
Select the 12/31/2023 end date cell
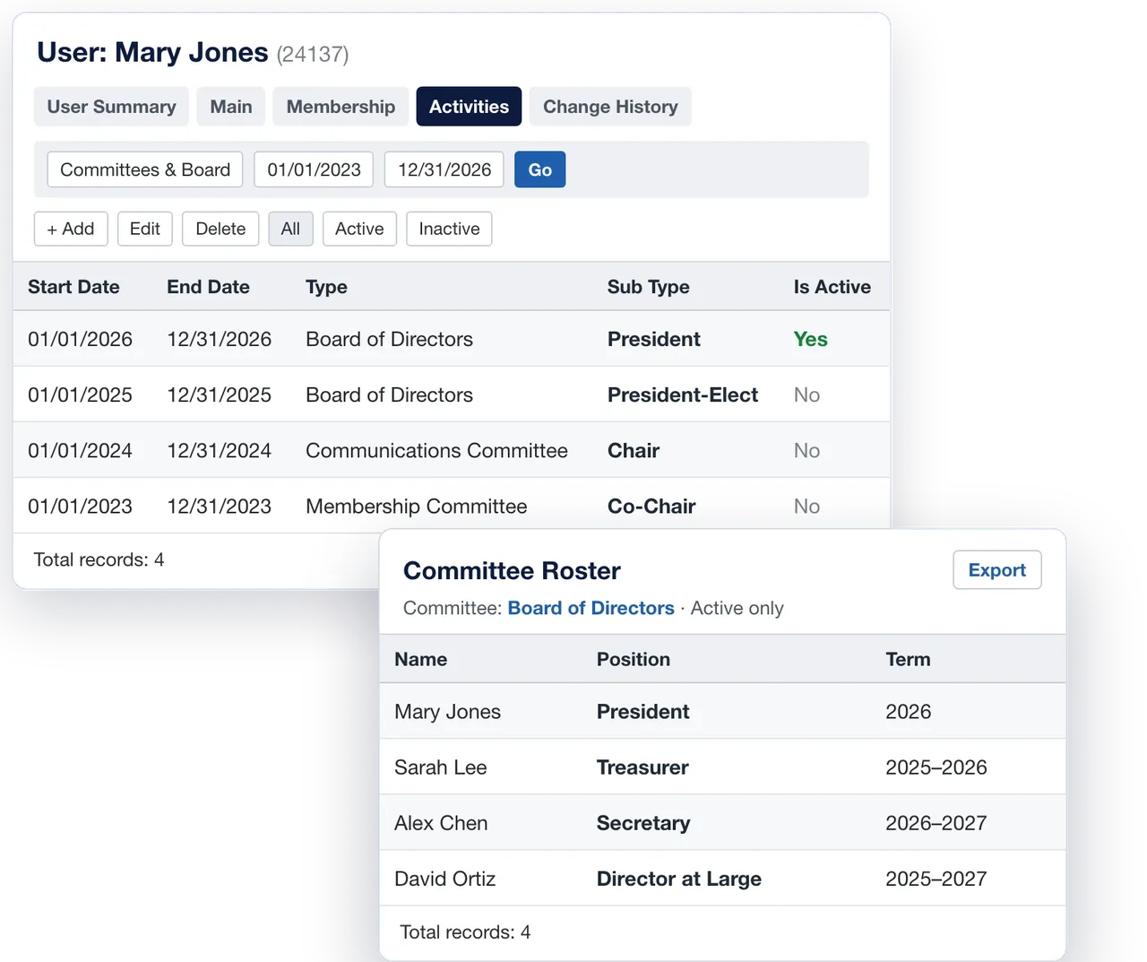click(x=219, y=506)
